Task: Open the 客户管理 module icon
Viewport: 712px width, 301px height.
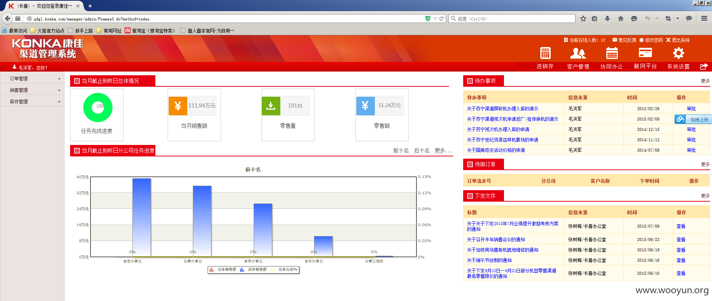Action: [578, 53]
